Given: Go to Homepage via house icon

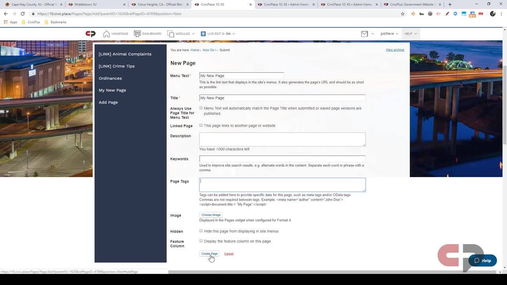Looking at the screenshot, I should (106, 34).
